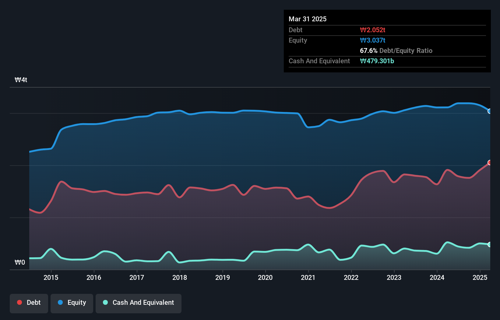Viewport: 500px width, 320px height.
Task: Click the 2024 x-axis label
Action: coord(437,277)
